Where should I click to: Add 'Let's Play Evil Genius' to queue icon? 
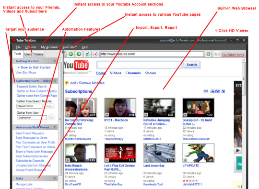pos(107,160)
